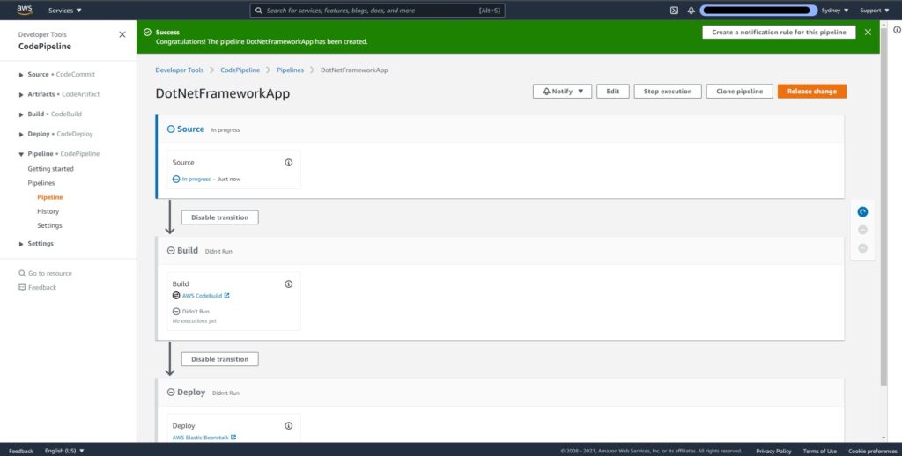Click the Source stage in-progress status icon
902x456 pixels.
click(x=171, y=129)
